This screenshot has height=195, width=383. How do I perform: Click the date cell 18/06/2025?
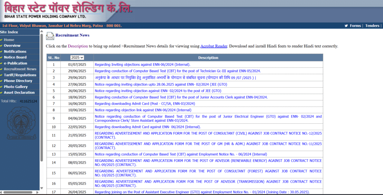point(77,97)
